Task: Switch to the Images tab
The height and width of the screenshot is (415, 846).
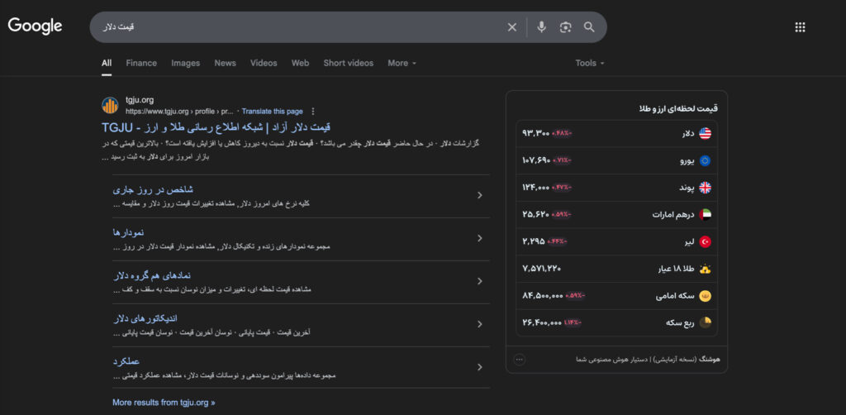Action: pos(186,63)
